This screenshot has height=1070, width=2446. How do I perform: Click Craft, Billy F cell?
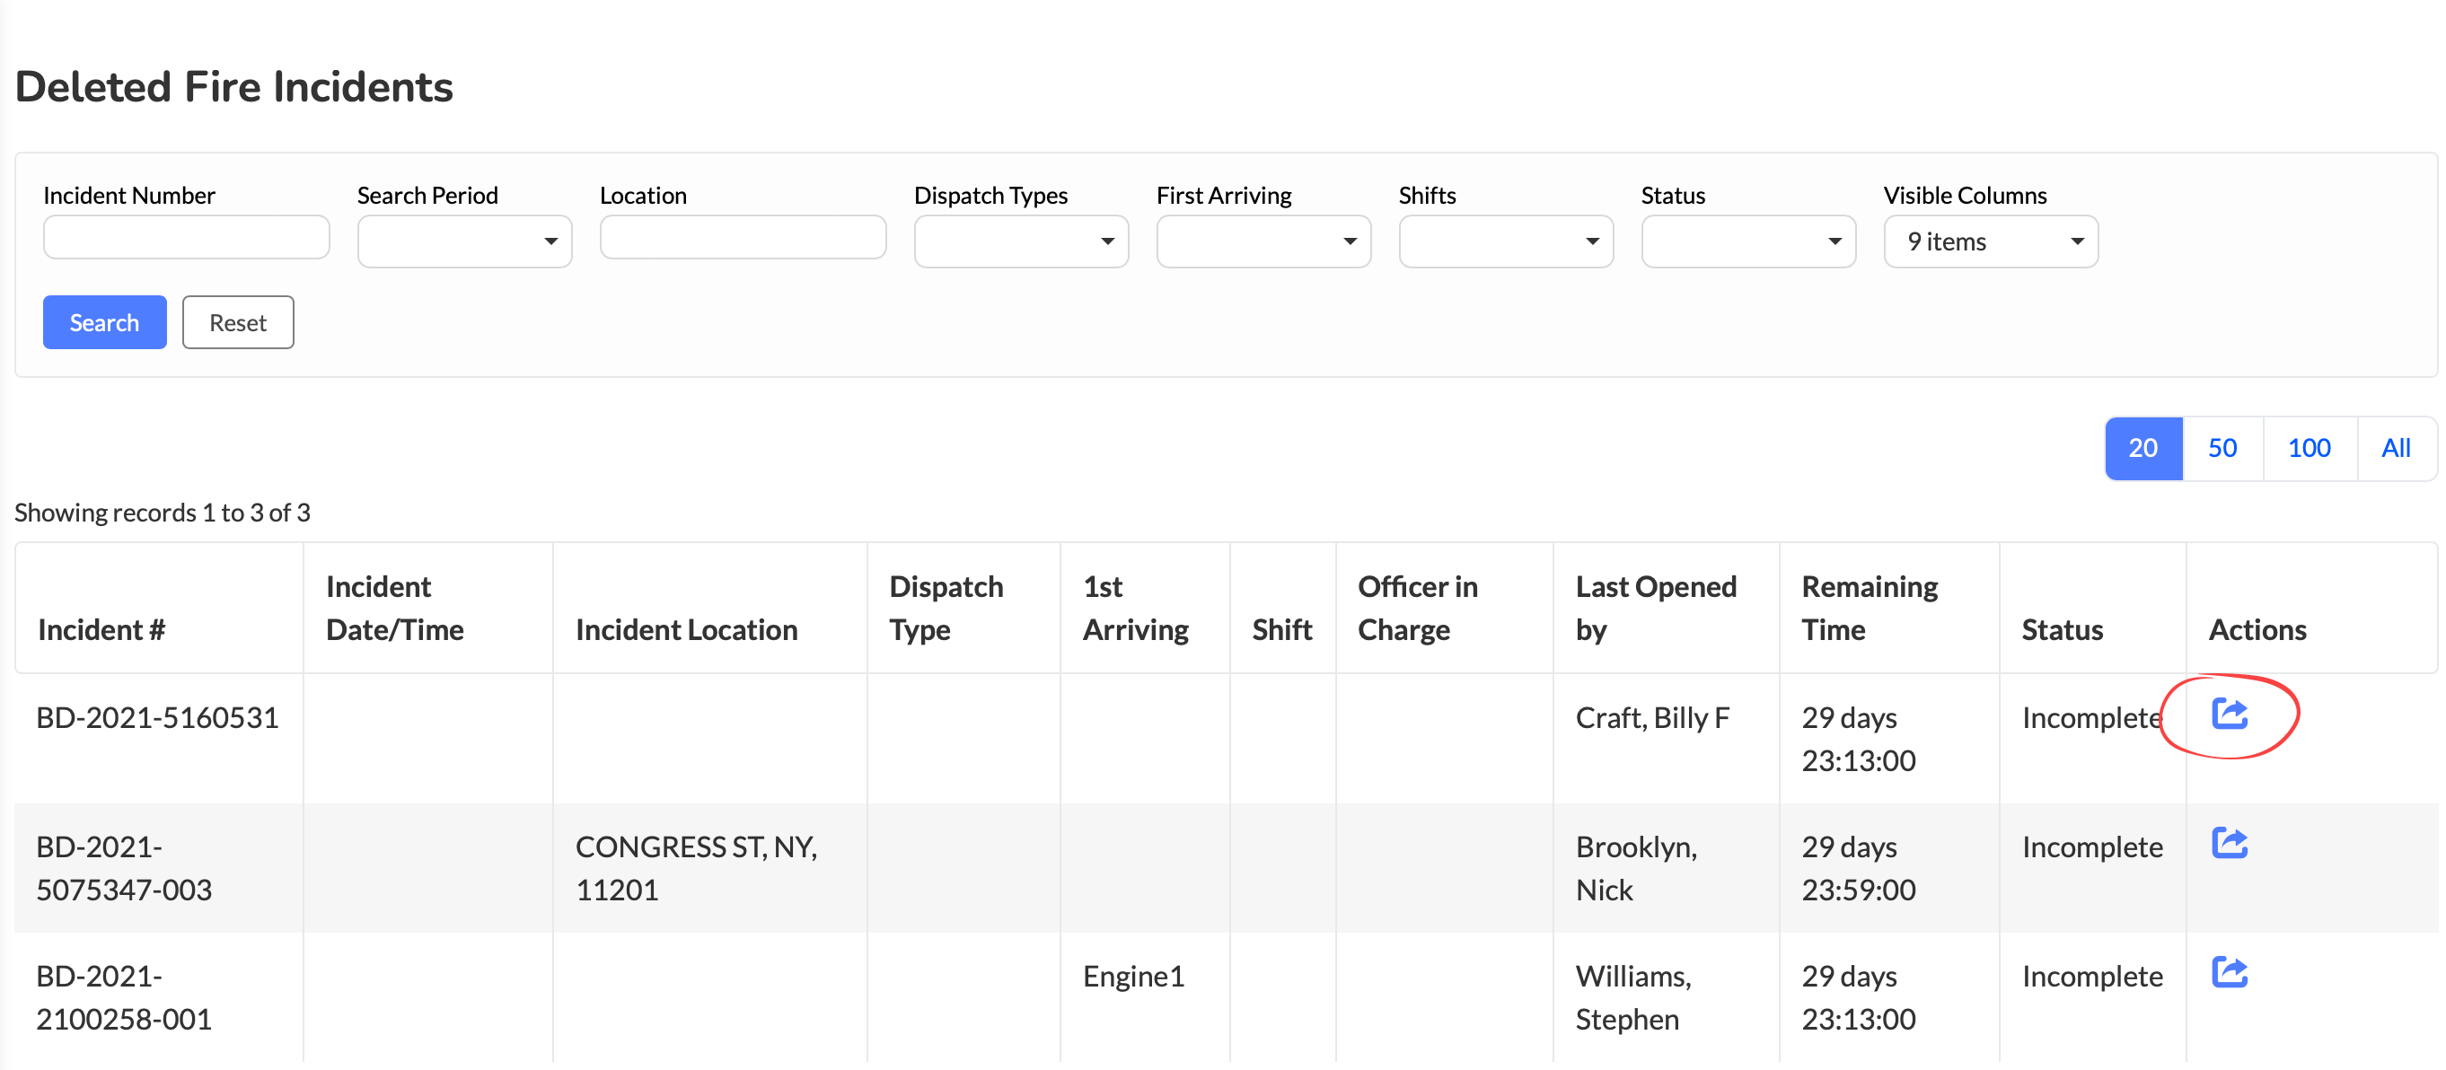coord(1652,717)
